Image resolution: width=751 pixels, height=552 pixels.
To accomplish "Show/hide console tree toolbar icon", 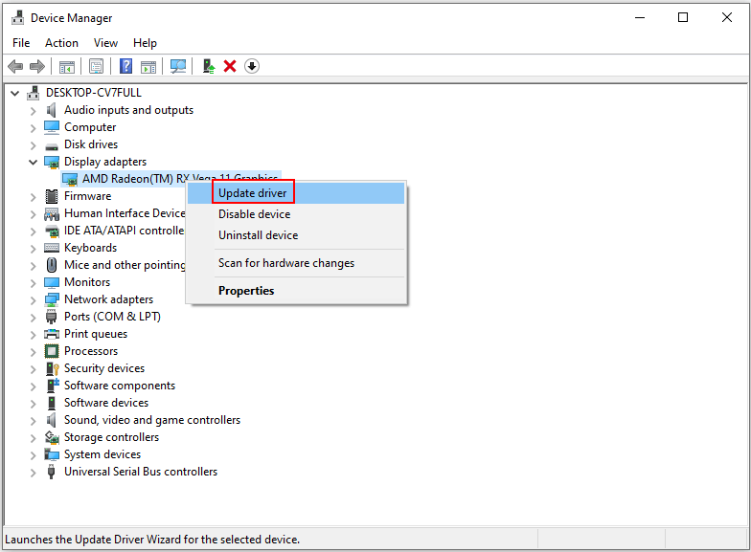I will [67, 67].
